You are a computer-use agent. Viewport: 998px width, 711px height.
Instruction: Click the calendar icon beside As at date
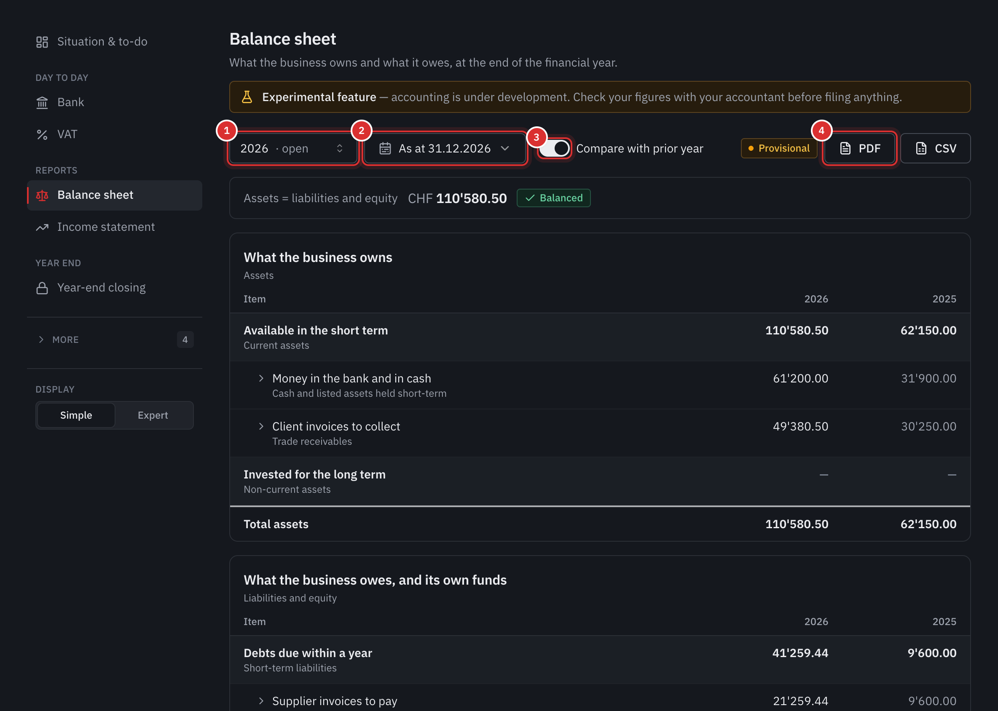[x=385, y=148]
